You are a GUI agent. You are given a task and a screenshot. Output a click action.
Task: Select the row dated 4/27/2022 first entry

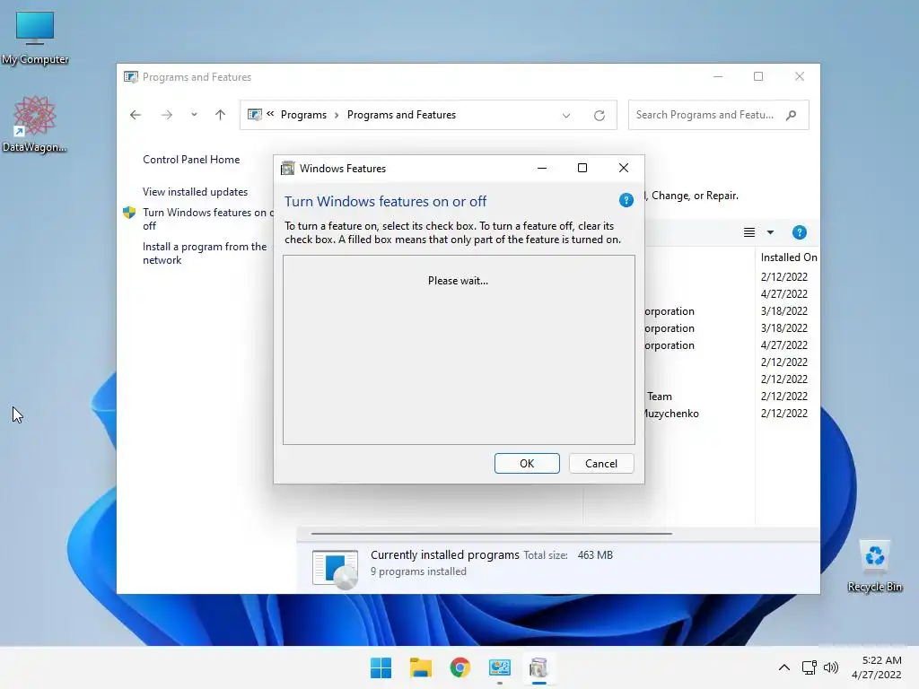click(x=783, y=293)
